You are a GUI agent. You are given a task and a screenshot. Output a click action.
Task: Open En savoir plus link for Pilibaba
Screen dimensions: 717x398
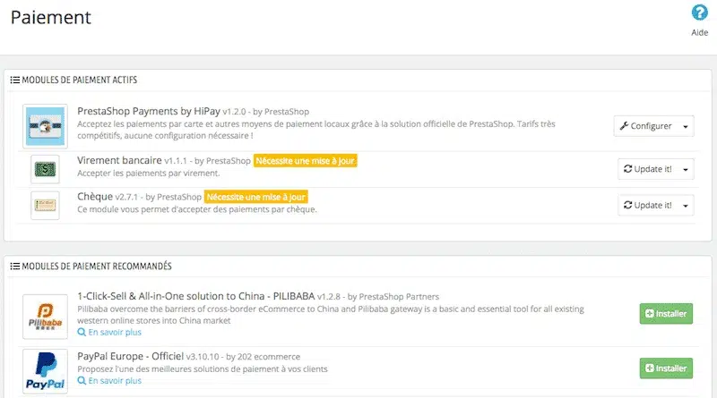(x=114, y=332)
